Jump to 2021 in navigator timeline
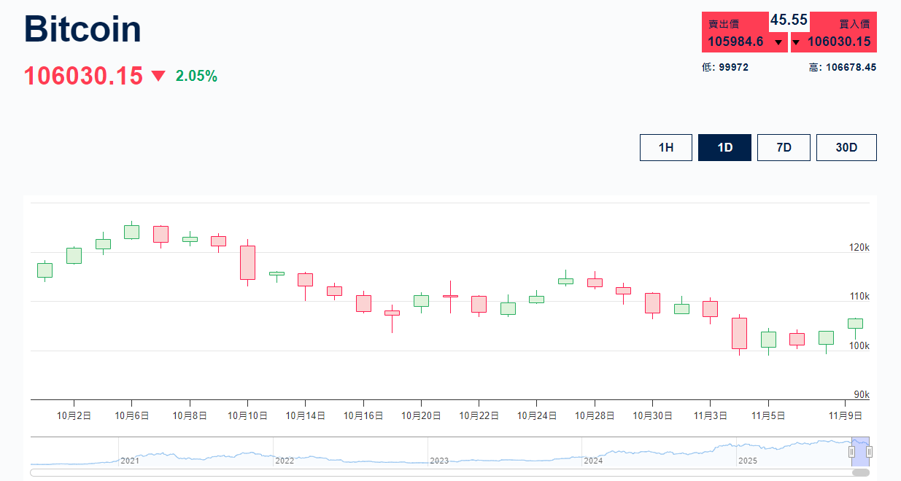This screenshot has height=481, width=901. (x=130, y=461)
